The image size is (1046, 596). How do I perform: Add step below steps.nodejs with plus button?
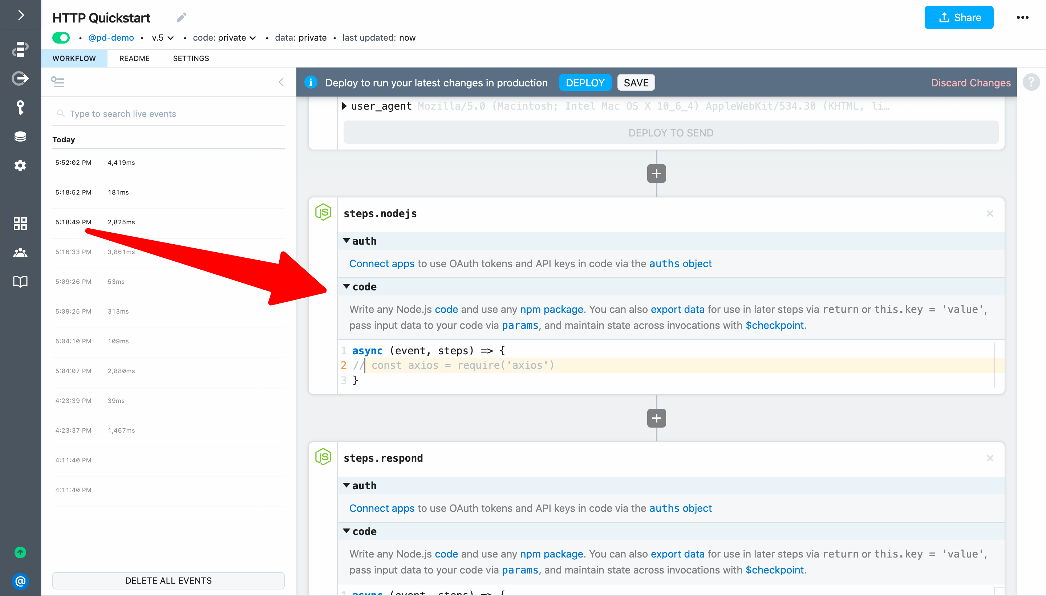[x=656, y=418]
